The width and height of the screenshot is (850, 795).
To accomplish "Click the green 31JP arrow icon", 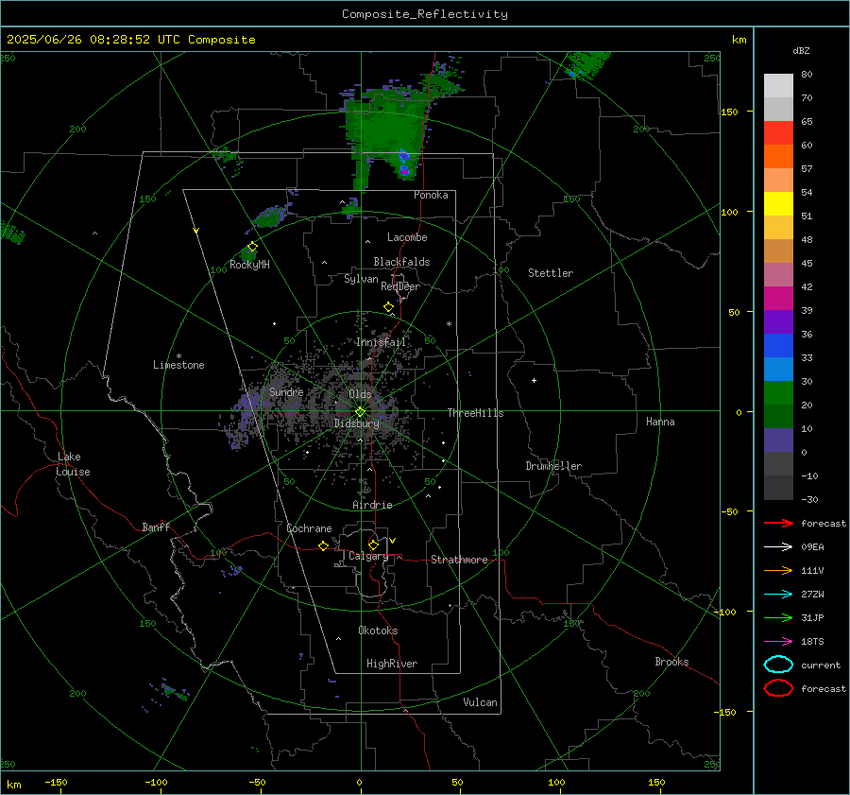I will [778, 617].
